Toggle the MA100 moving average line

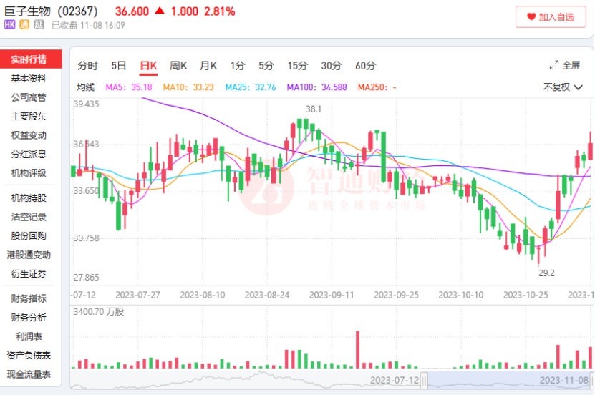[x=317, y=87]
